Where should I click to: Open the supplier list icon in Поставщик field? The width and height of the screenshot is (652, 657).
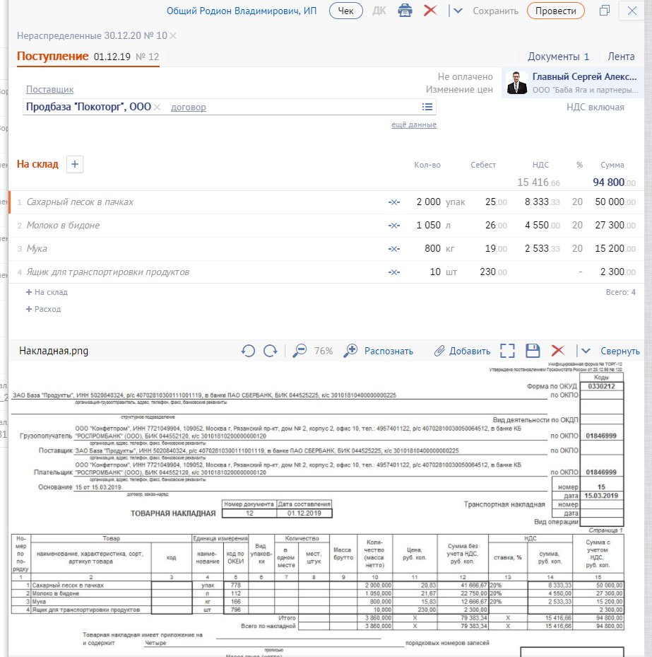[x=427, y=107]
